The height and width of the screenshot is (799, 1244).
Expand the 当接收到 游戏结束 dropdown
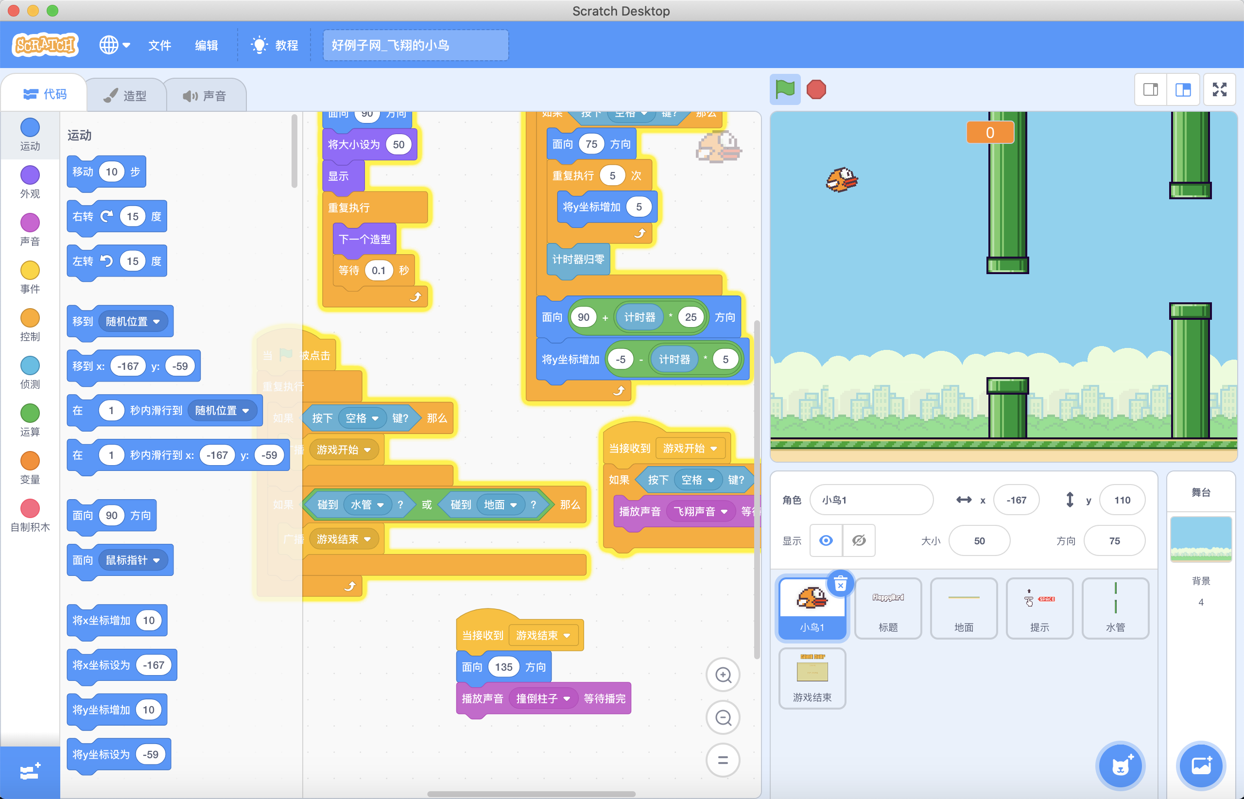(x=543, y=636)
